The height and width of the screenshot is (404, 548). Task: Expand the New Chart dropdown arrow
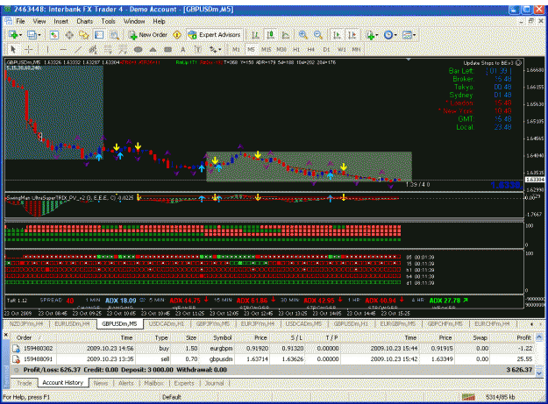click(21, 35)
